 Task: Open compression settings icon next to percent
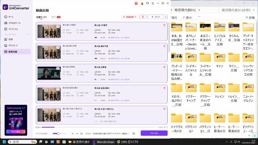[x=81, y=134]
